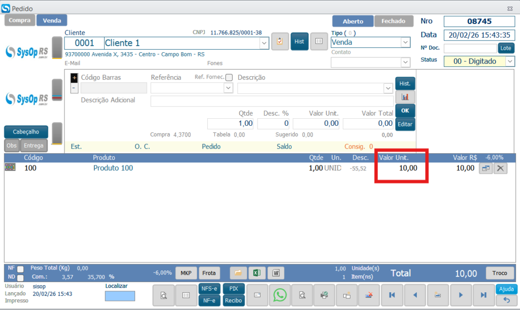This screenshot has height=310, width=520.
Task: Open the bar chart icon beside the description
Action: [x=405, y=97]
